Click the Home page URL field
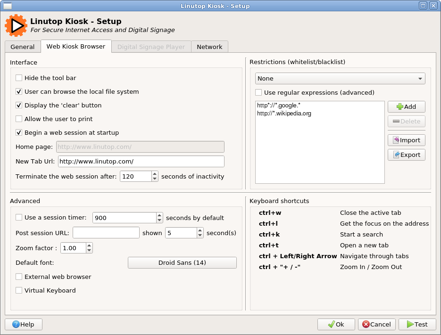This screenshot has width=441, height=335. (141, 147)
